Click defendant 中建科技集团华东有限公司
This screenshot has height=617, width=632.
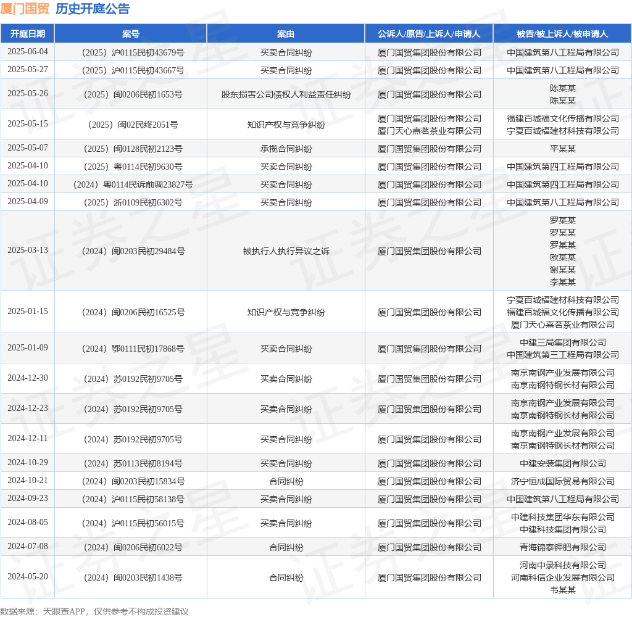click(x=563, y=517)
